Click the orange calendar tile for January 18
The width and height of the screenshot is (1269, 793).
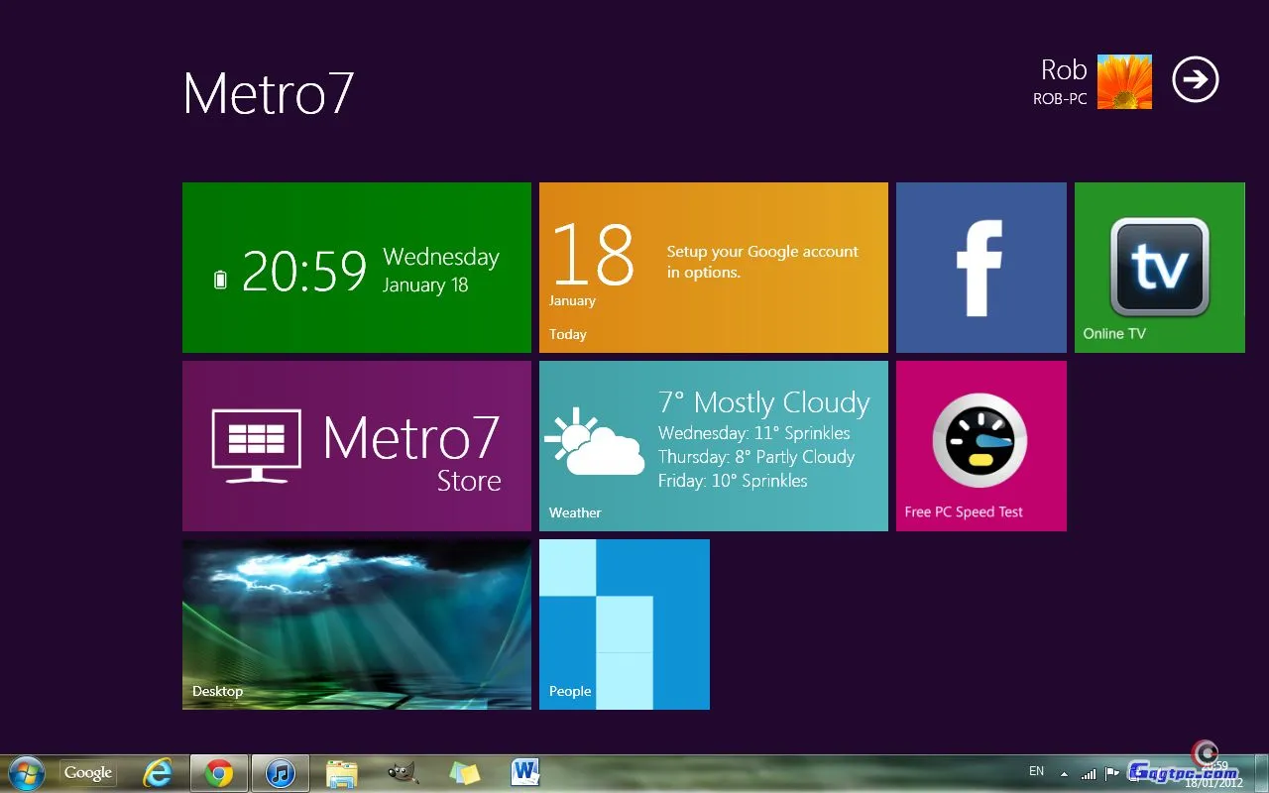713,268
